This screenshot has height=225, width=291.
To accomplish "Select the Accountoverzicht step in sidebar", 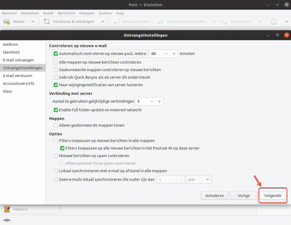I will coord(19,84).
